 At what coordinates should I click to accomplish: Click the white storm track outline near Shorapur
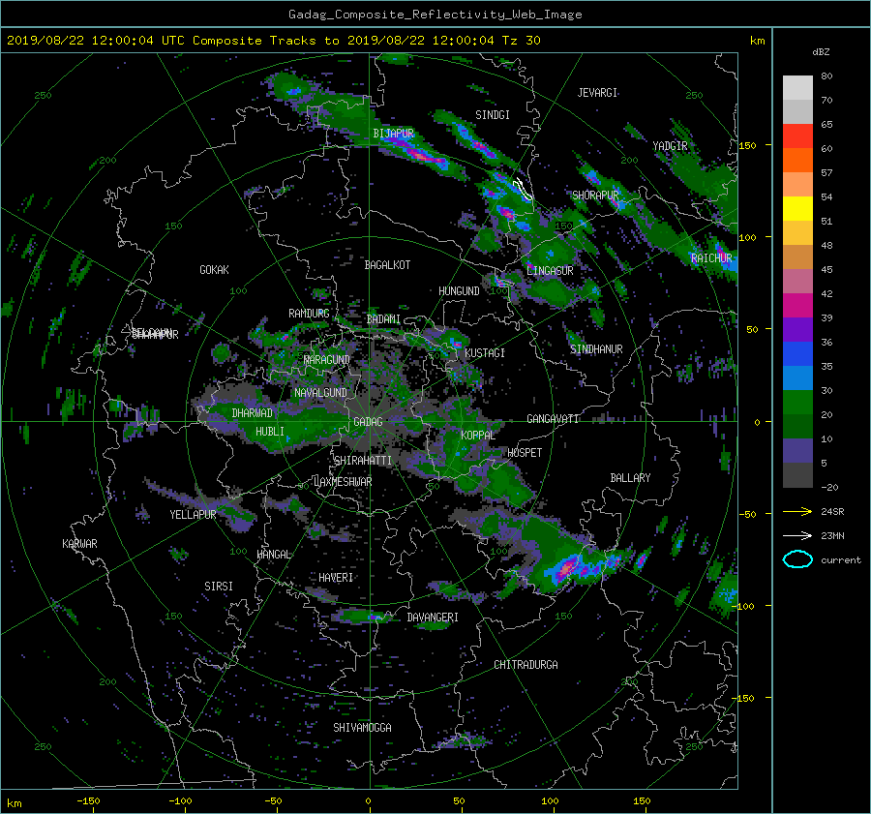523,189
